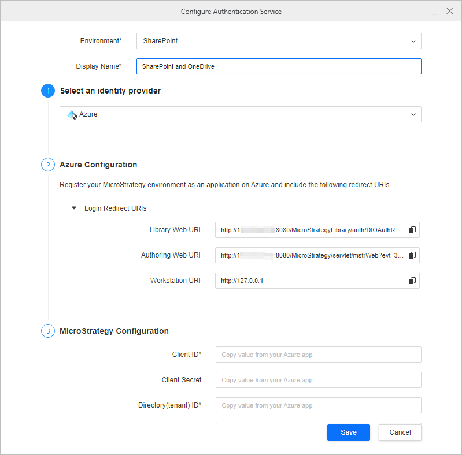Viewport: 462px width, 455px height.
Task: Minimize the Configure Authentication Service window
Action: tap(434, 12)
